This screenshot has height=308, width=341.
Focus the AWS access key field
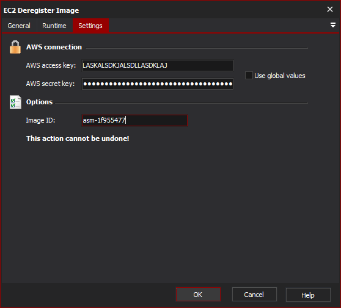(x=158, y=65)
